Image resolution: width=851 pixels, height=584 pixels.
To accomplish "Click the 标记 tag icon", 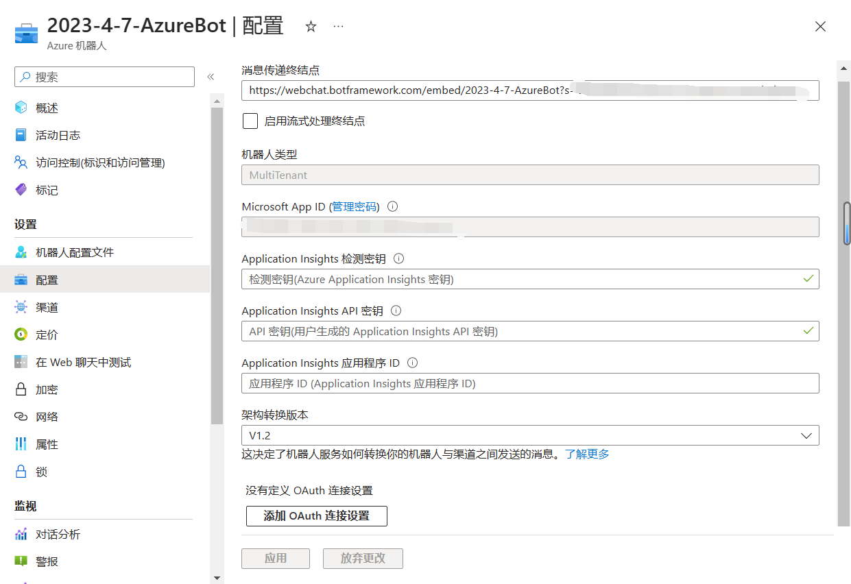I will [x=21, y=190].
